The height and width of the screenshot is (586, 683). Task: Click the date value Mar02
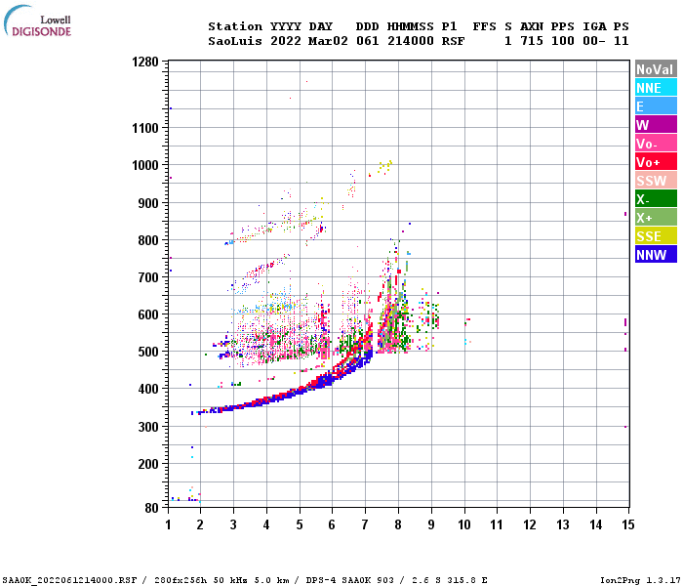(328, 41)
